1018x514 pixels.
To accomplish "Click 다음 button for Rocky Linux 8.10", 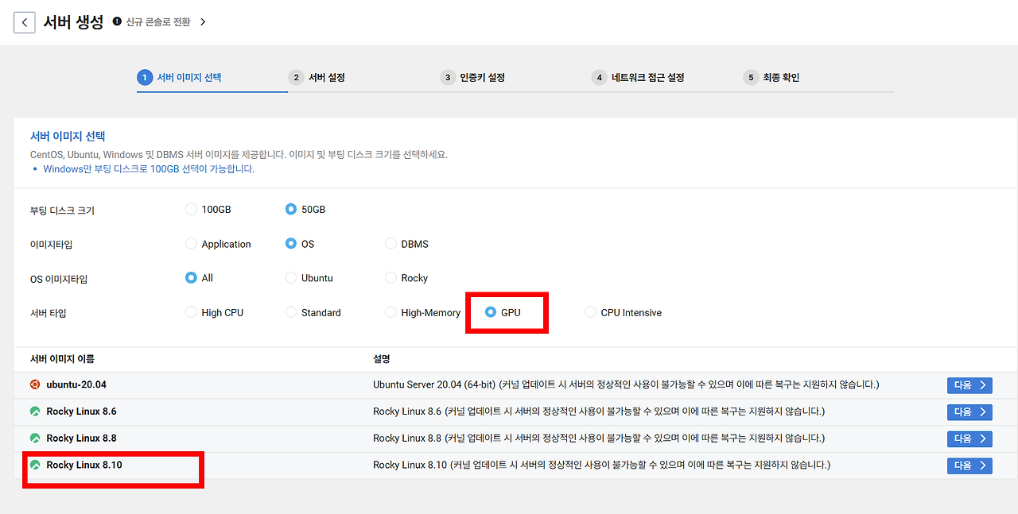I will pyautogui.click(x=969, y=466).
